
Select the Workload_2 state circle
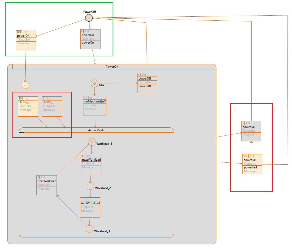[90, 186]
